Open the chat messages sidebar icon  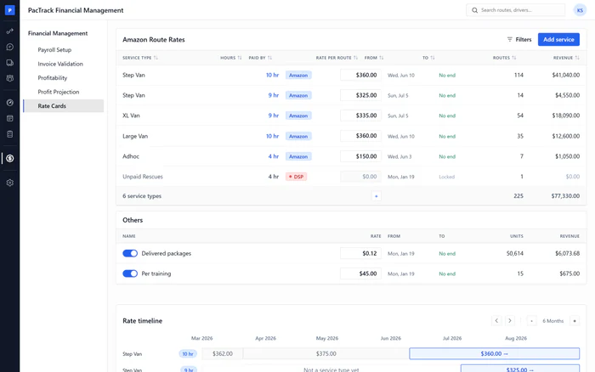tap(10, 47)
